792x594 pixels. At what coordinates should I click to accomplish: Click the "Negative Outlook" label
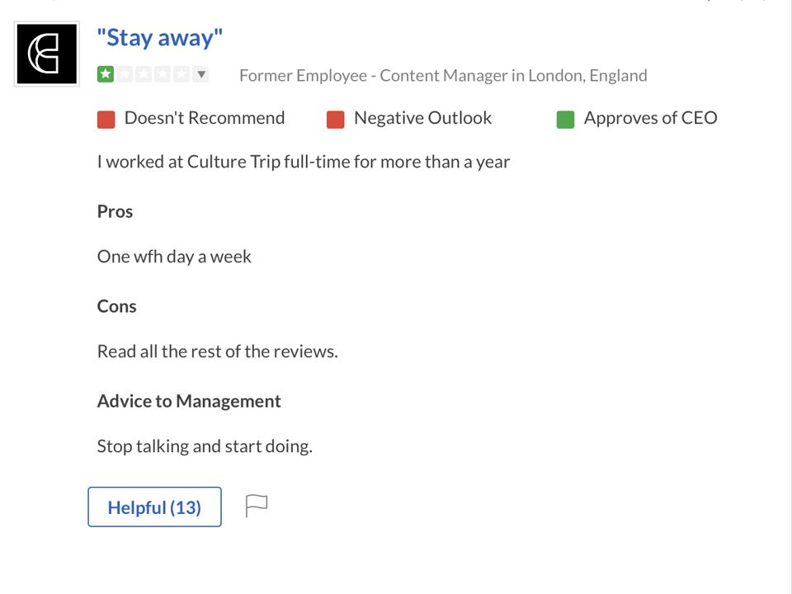[422, 118]
